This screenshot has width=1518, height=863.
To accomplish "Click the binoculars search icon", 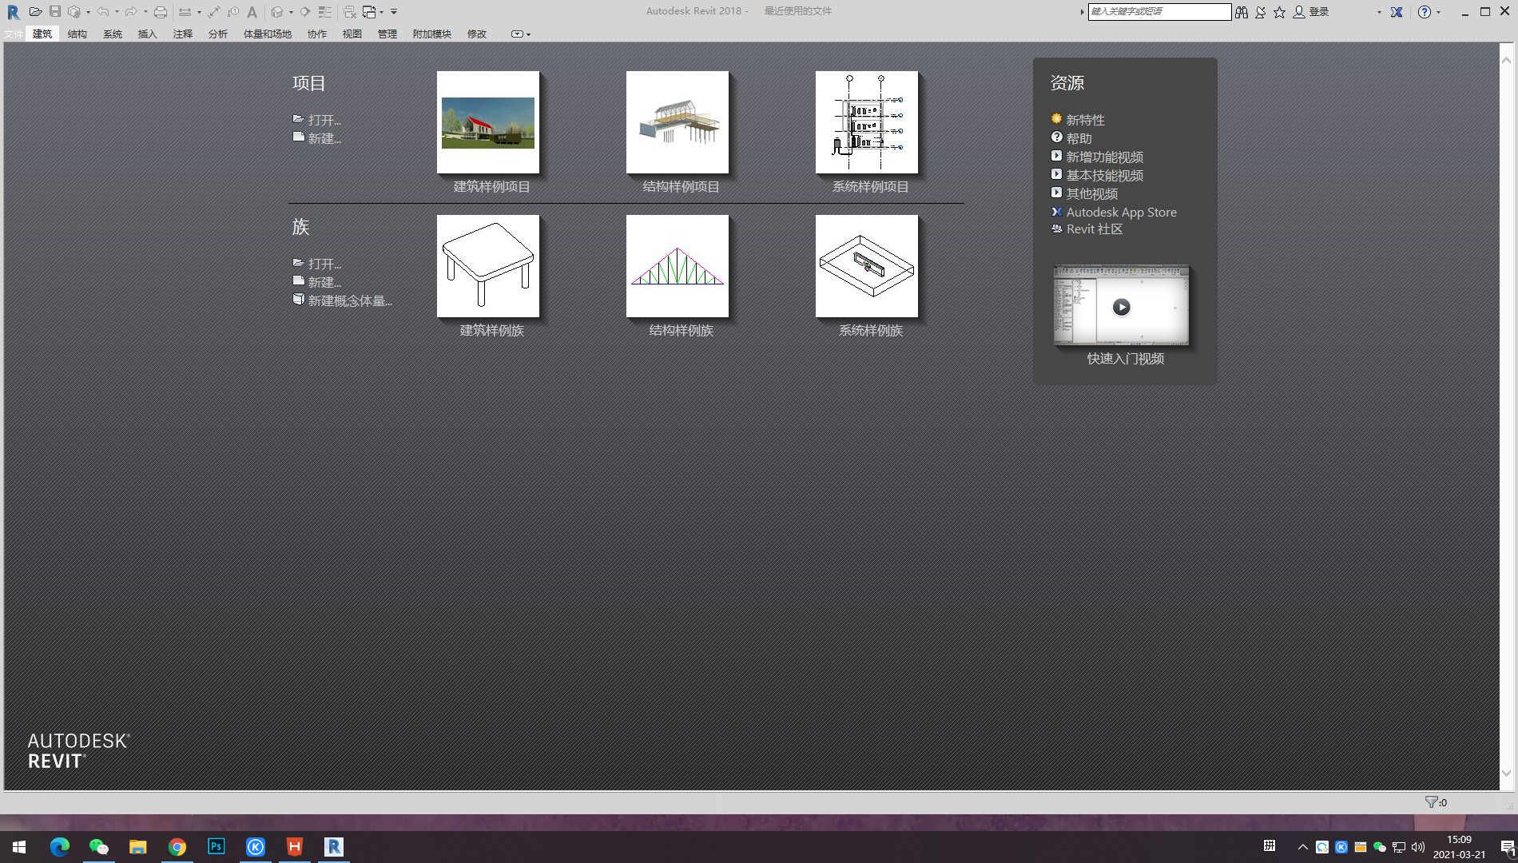I will tap(1242, 12).
